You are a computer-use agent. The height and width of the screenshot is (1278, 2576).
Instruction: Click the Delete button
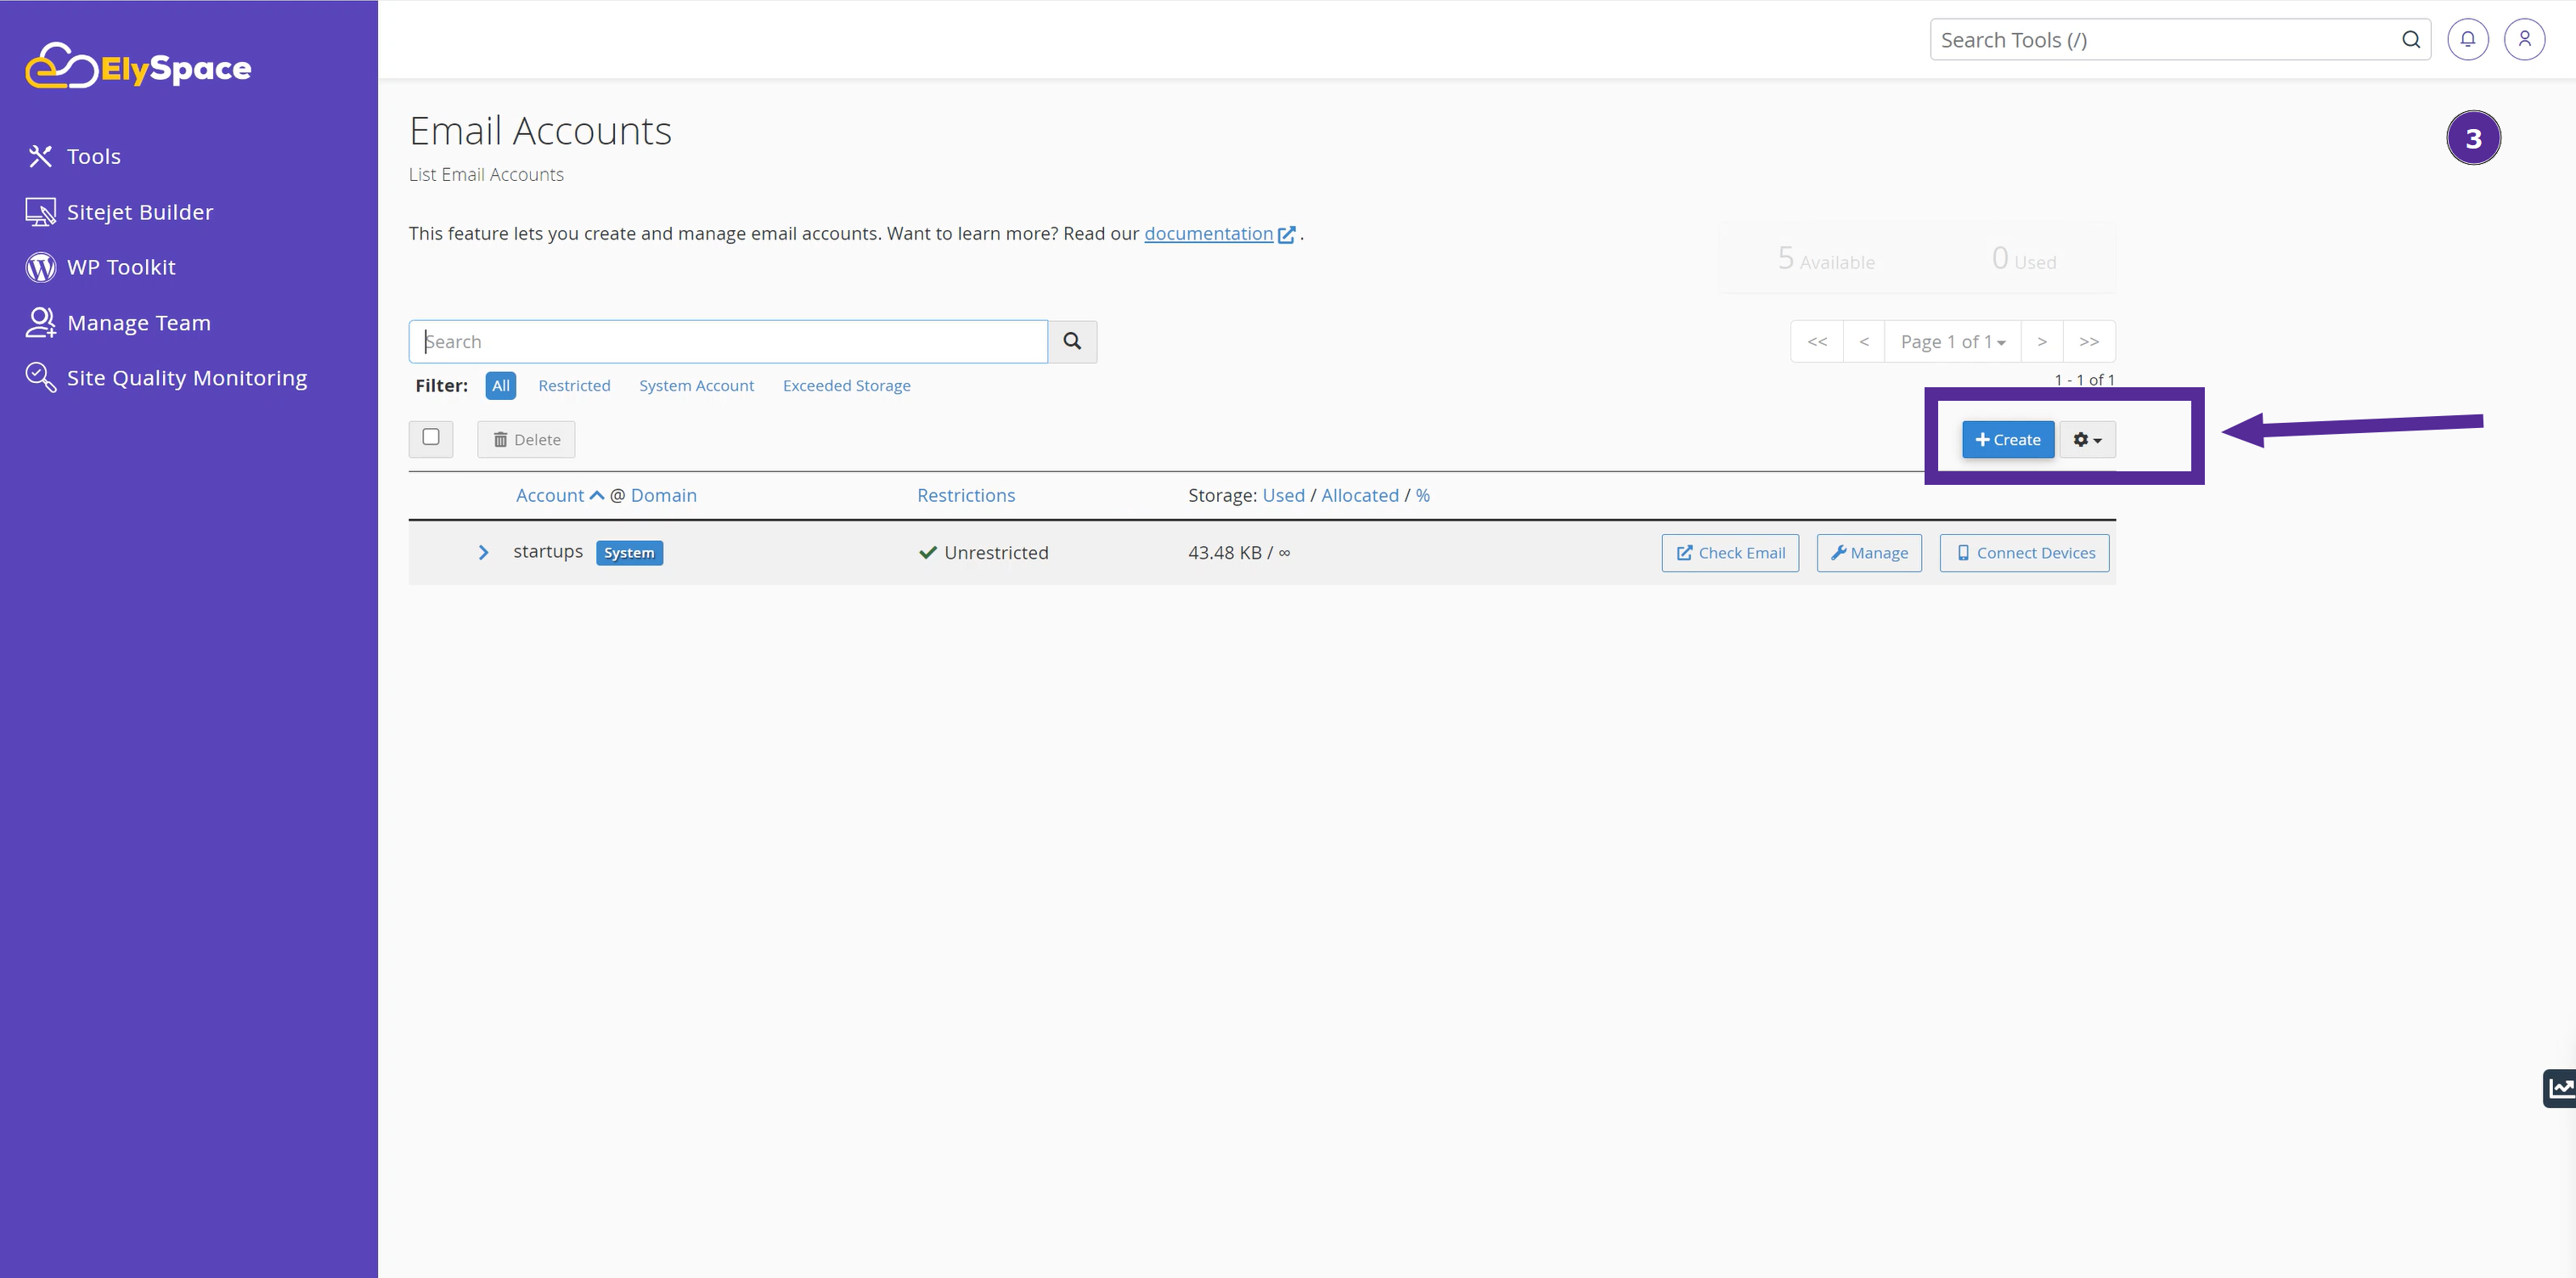pos(526,440)
